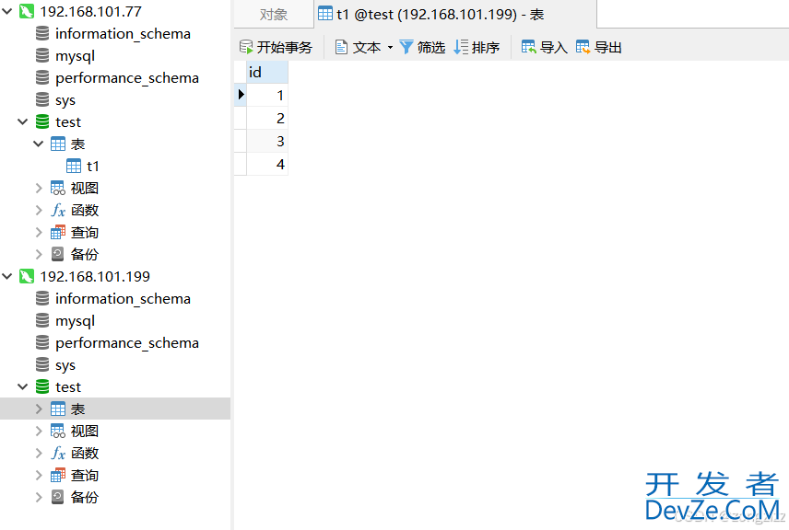The height and width of the screenshot is (530, 789).
Task: Select the cell with value 2
Action: point(267,118)
